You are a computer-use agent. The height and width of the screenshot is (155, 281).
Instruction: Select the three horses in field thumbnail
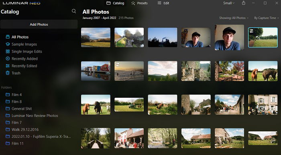pyautogui.click(x=96, y=105)
